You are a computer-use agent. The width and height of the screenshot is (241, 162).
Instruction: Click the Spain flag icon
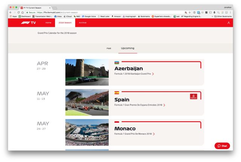[x=117, y=92]
